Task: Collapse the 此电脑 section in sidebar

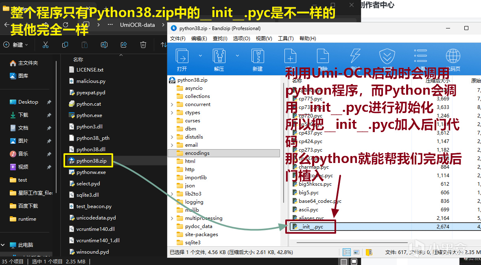Action: coord(3,245)
